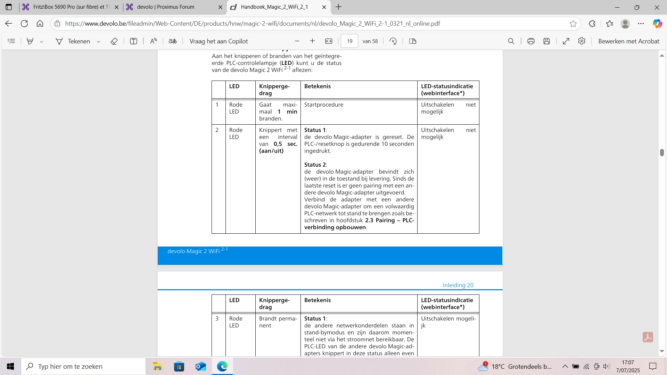667x375 pixels.
Task: Activate the Tekenen draw tool
Action: point(73,41)
